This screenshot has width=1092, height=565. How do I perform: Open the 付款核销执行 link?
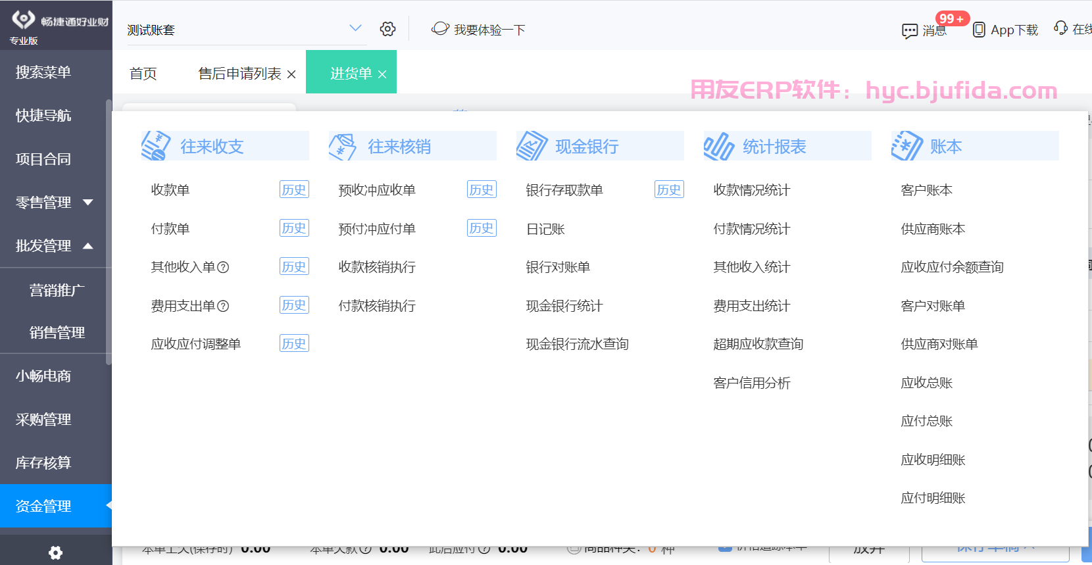click(377, 306)
